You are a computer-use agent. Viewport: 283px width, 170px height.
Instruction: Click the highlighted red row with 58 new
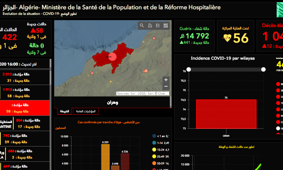[25, 108]
